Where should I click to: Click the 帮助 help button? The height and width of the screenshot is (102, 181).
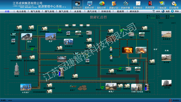coord(175,11)
